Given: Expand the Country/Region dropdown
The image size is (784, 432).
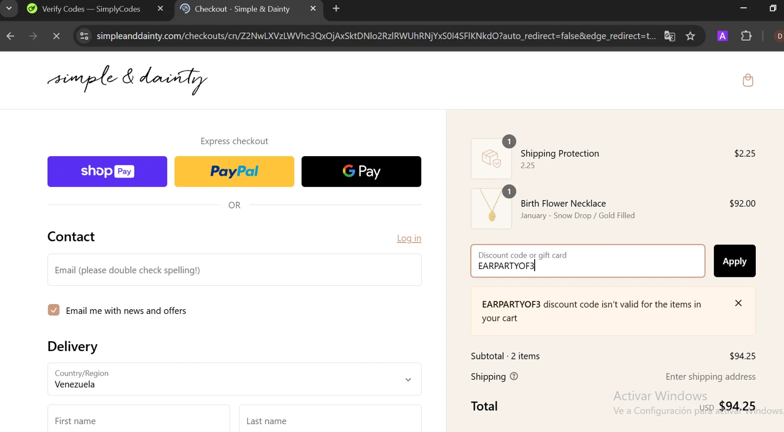Looking at the screenshot, I should pyautogui.click(x=234, y=379).
